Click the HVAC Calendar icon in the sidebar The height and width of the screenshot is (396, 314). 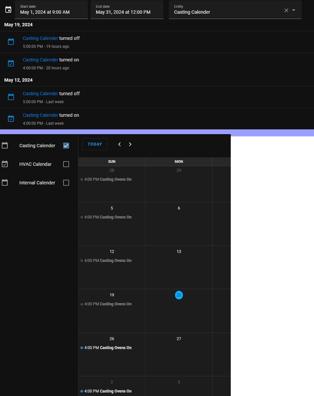(5, 164)
